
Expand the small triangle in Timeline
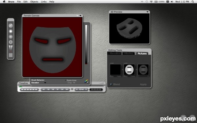pos(72,89)
